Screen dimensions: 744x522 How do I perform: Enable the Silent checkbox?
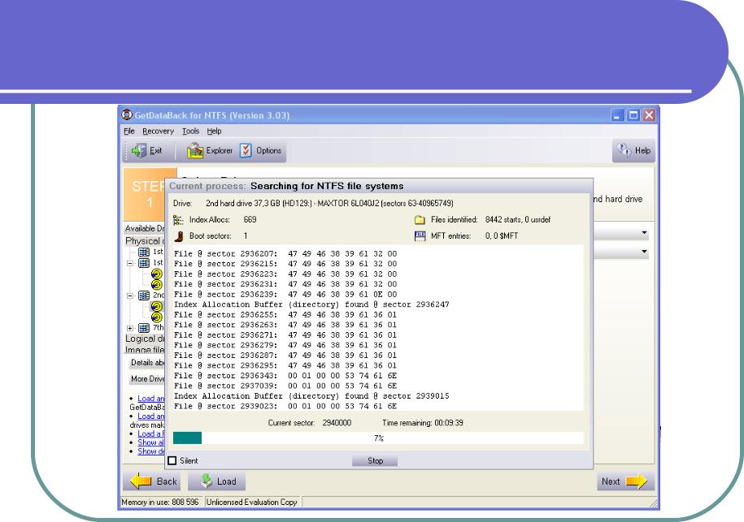pos(172,460)
